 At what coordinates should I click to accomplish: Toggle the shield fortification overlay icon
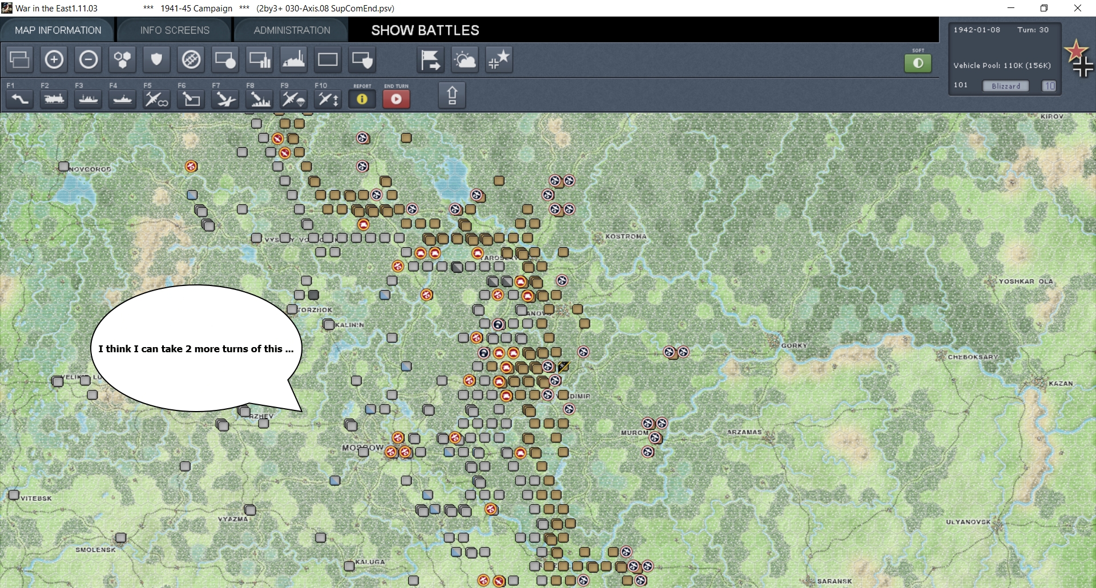click(157, 59)
